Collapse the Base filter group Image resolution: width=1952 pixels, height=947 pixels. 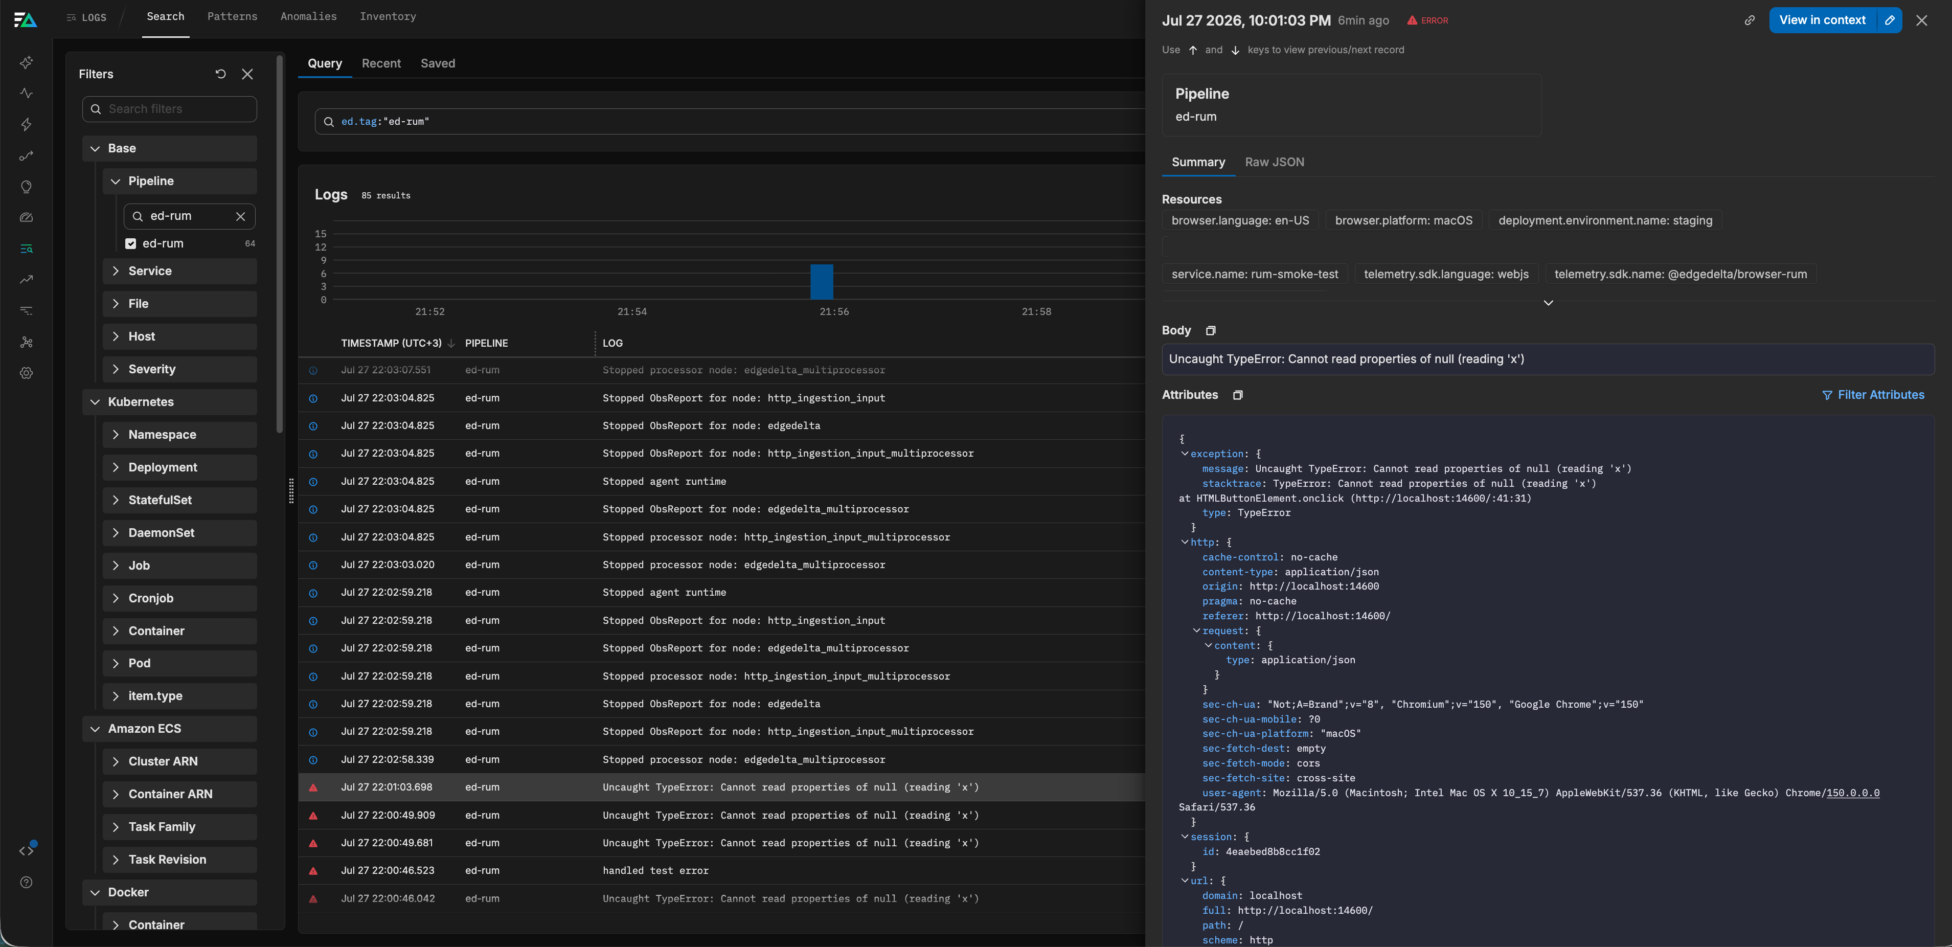[x=95, y=148]
